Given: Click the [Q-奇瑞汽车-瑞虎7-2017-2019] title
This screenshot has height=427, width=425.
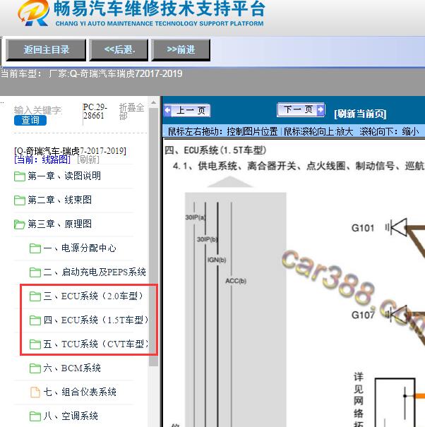Looking at the screenshot, I should pos(70,150).
